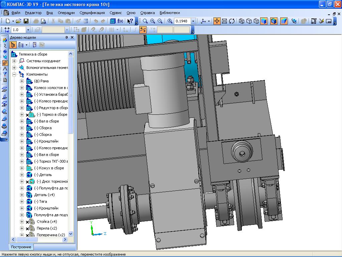Activate the Rotate view tool
The height and width of the screenshot is (257, 342).
tap(232, 21)
